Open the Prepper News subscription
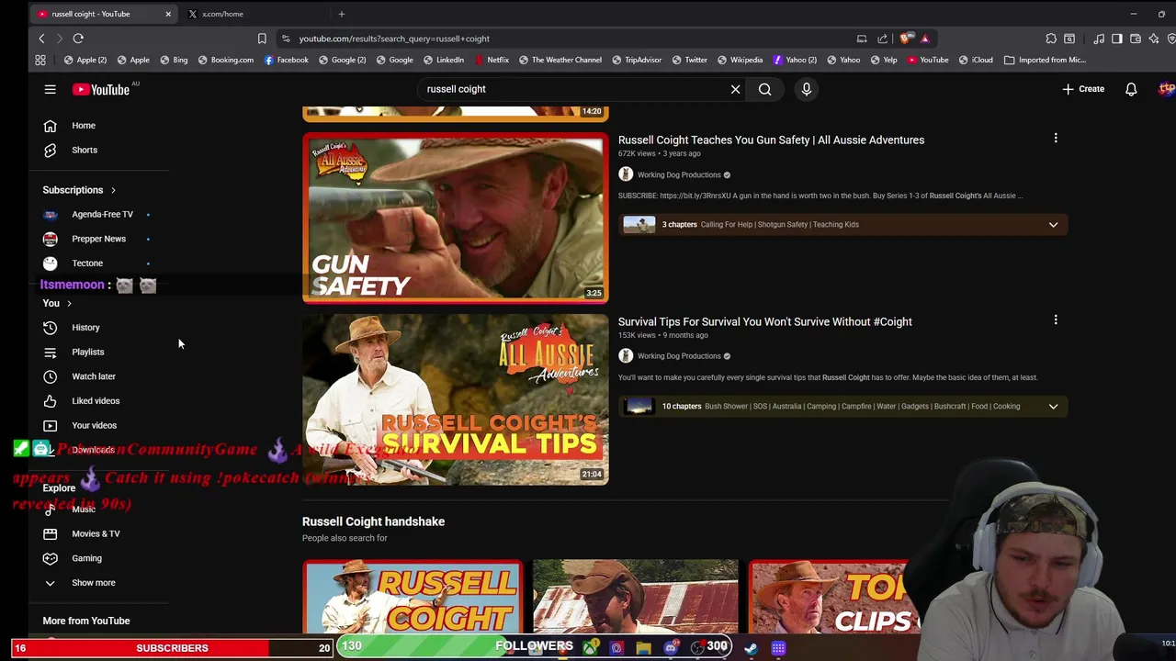 coord(98,239)
